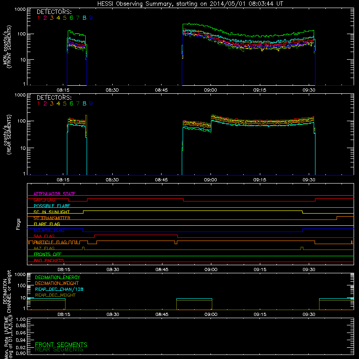Select dark green detector 7 in front segments legend

point(78,18)
